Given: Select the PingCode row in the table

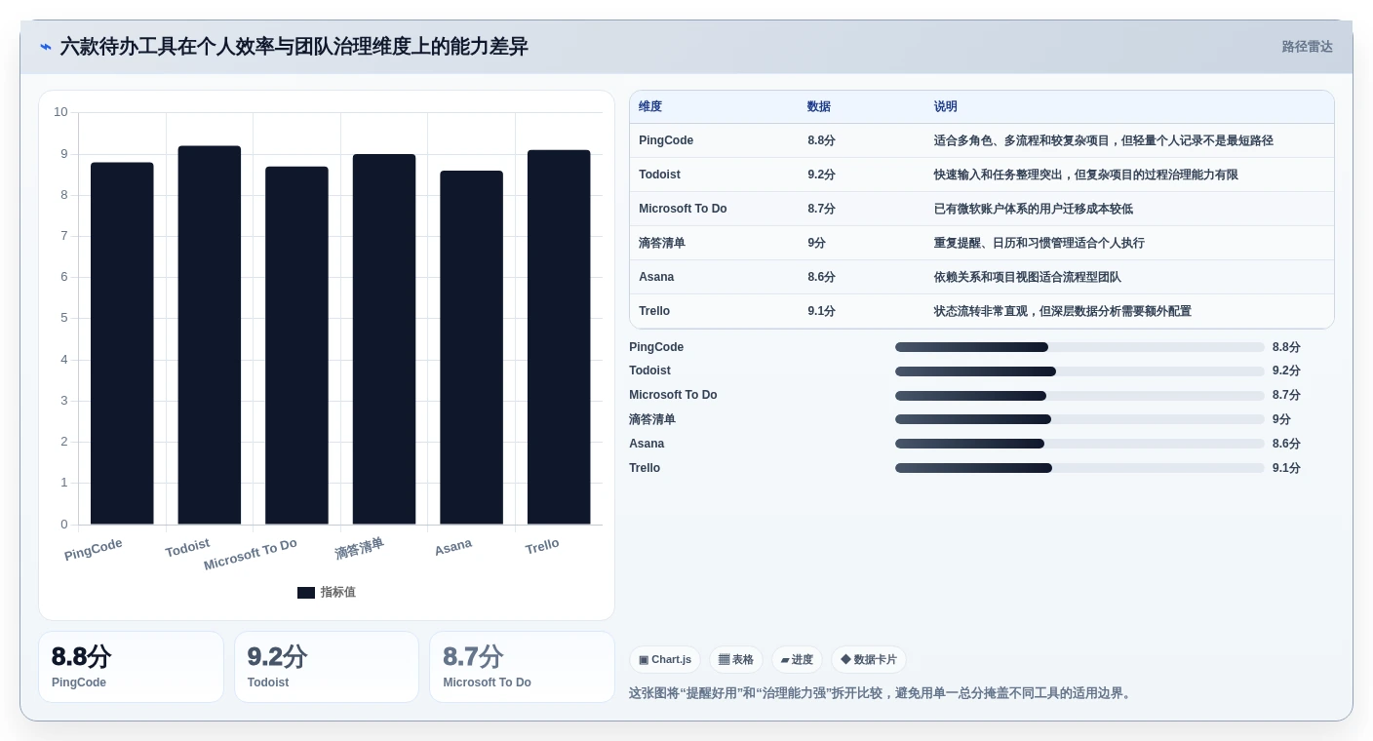Looking at the screenshot, I should [982, 140].
